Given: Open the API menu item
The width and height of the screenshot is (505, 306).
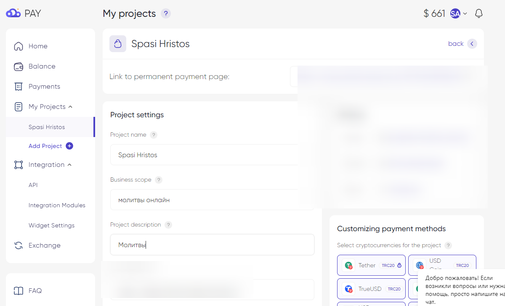Looking at the screenshot, I should (33, 185).
